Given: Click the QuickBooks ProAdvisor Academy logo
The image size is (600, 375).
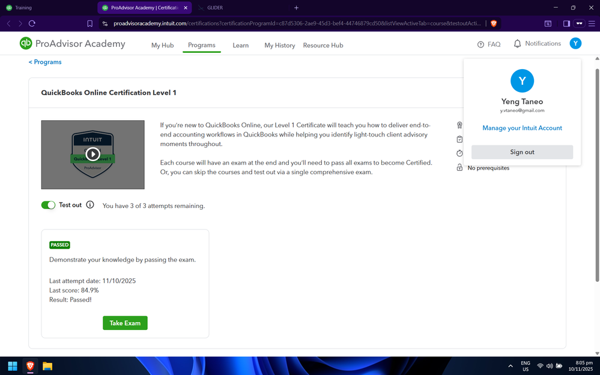Looking at the screenshot, I should (72, 44).
